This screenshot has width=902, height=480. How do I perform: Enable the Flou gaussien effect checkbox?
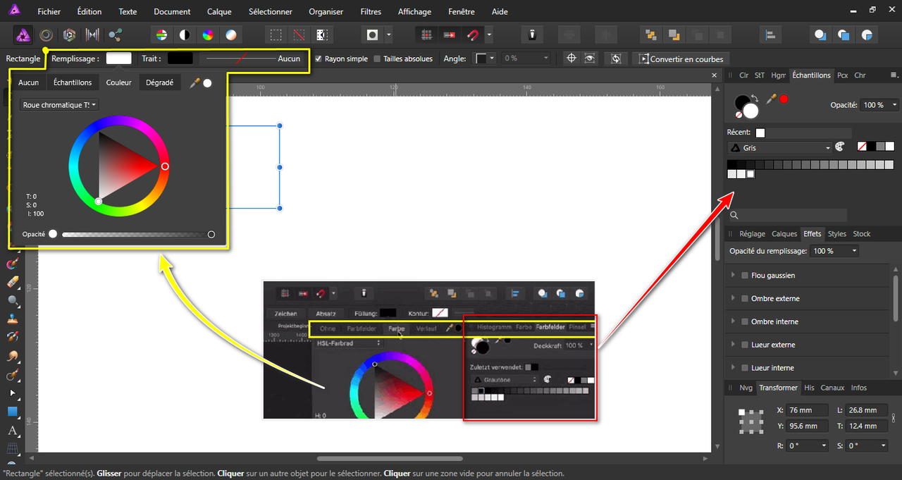744,276
